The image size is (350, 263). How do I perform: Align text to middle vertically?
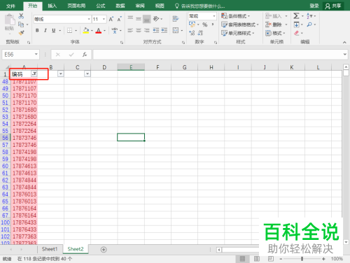click(x=139, y=19)
